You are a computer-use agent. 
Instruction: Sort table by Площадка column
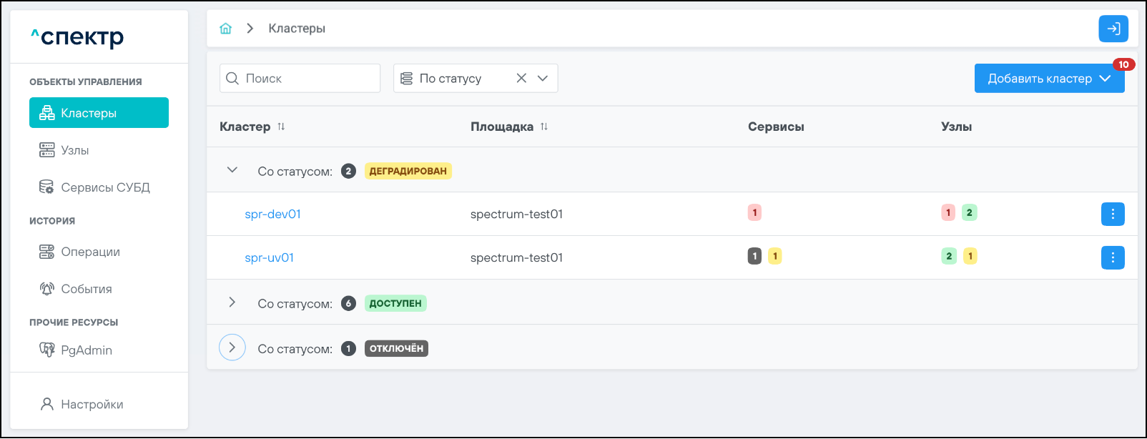544,127
